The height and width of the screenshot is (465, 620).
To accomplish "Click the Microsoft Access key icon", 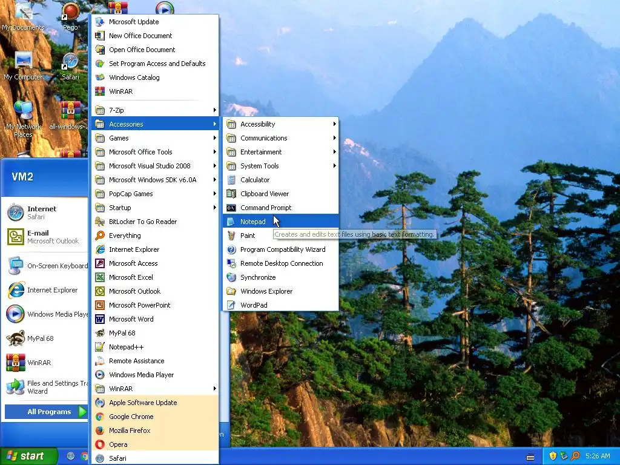I will point(100,263).
